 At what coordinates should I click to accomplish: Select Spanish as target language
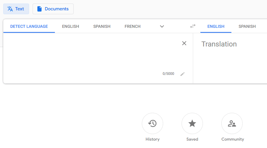click(x=247, y=26)
